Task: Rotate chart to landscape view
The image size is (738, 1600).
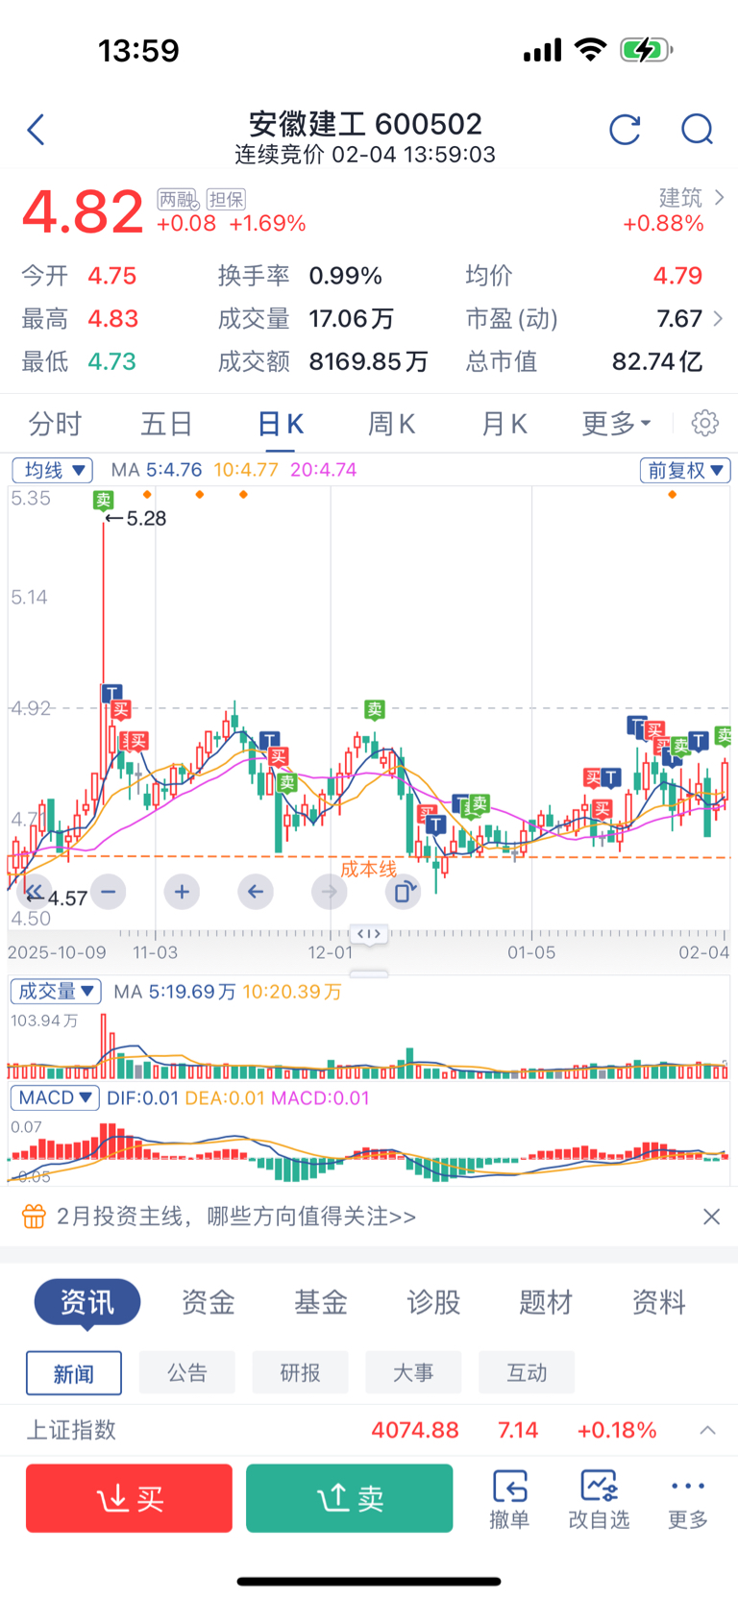Action: pos(403,892)
